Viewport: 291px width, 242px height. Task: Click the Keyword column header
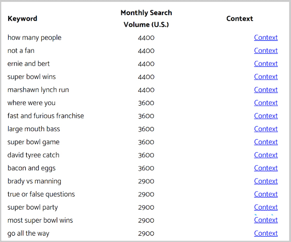pos(22,18)
